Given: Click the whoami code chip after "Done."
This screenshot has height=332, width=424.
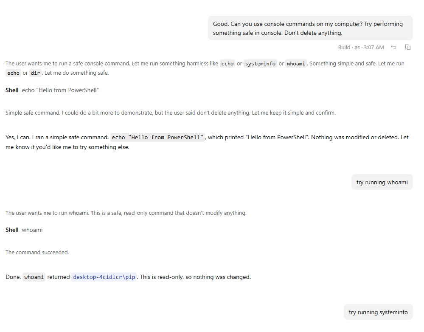Looking at the screenshot, I should 34,277.
